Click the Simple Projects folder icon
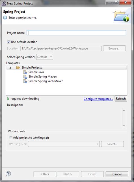Image resolution: width=134 pixels, height=182 pixels. pos(18,67)
